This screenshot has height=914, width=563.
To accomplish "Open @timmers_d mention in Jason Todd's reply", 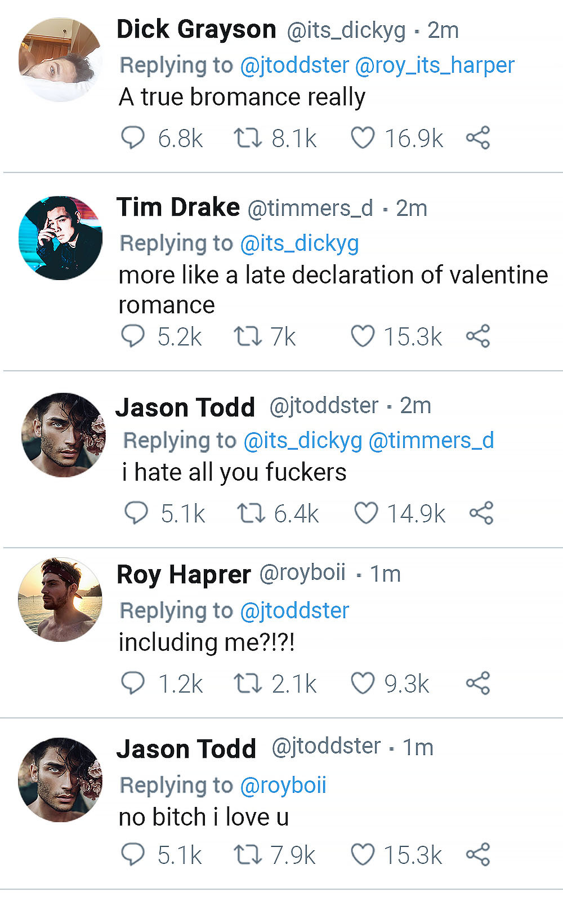I will [431, 440].
